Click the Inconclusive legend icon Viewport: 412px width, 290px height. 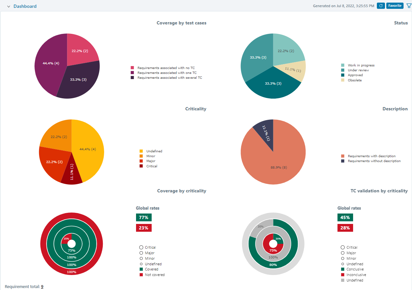(x=342, y=275)
